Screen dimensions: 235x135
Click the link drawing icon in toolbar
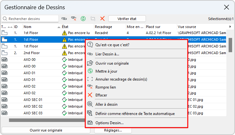click(64, 19)
